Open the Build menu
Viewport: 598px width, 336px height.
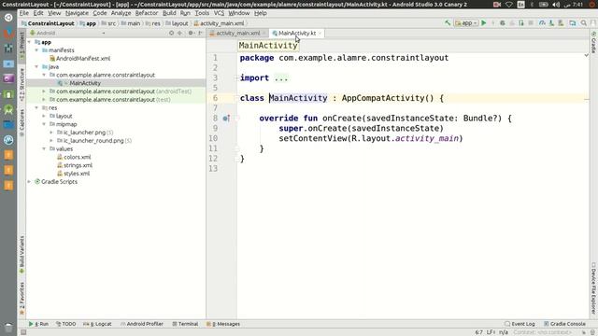[x=169, y=13]
